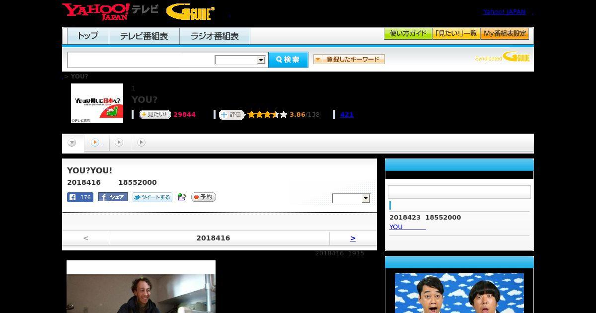Click the blue 検索 search button

pyautogui.click(x=288, y=60)
